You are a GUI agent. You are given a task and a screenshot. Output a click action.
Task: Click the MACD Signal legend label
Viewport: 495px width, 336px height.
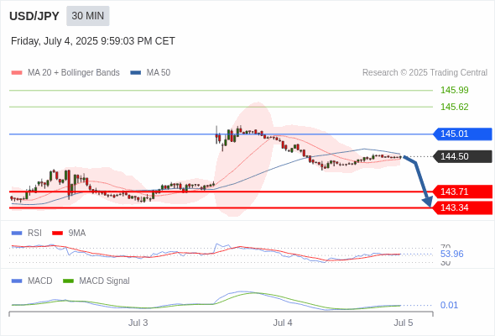[x=104, y=281]
